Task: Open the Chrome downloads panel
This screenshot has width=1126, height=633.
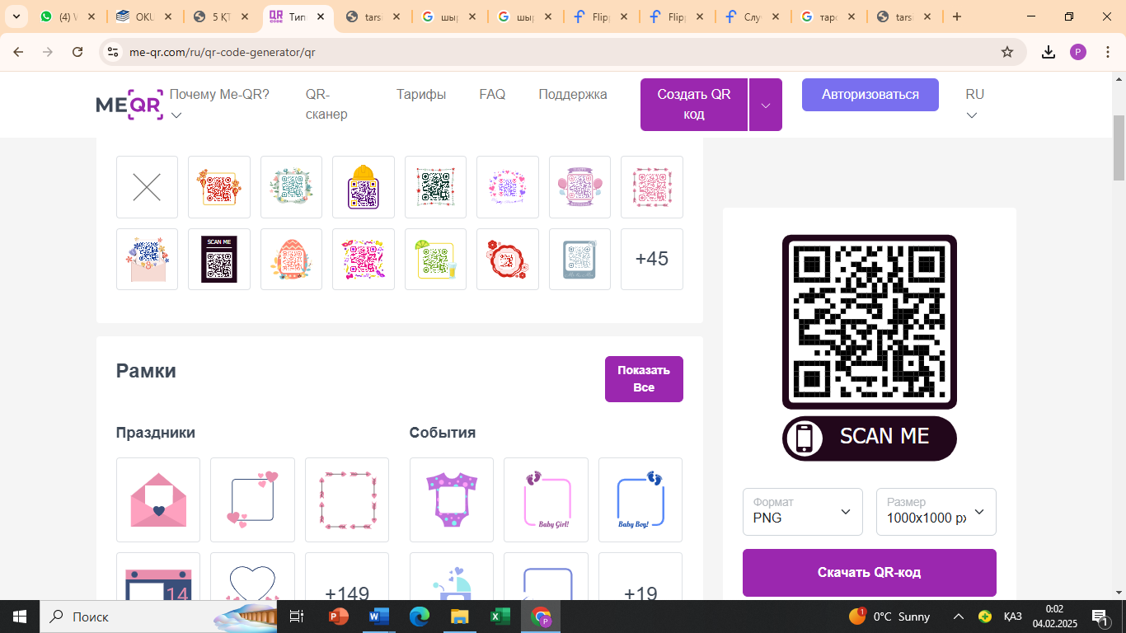Action: [x=1049, y=52]
